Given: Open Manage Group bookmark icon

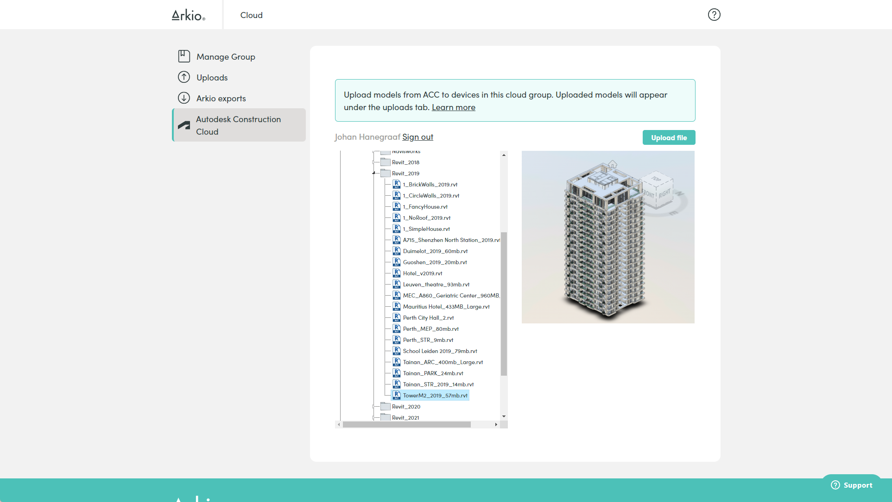Looking at the screenshot, I should (184, 56).
